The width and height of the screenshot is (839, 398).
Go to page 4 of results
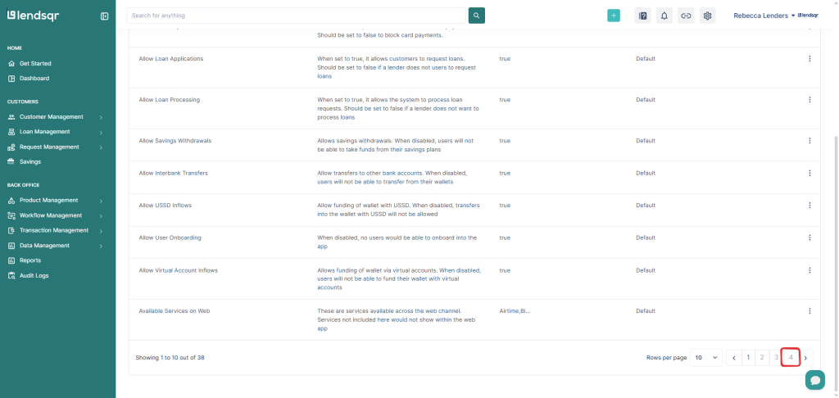coord(791,358)
